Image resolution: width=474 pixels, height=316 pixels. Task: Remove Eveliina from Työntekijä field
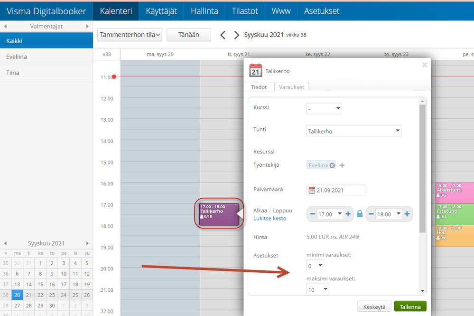coord(332,165)
